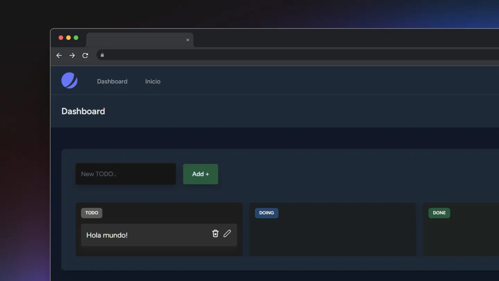Reload the page with the refresh icon
This screenshot has width=499, height=281.
(x=85, y=56)
